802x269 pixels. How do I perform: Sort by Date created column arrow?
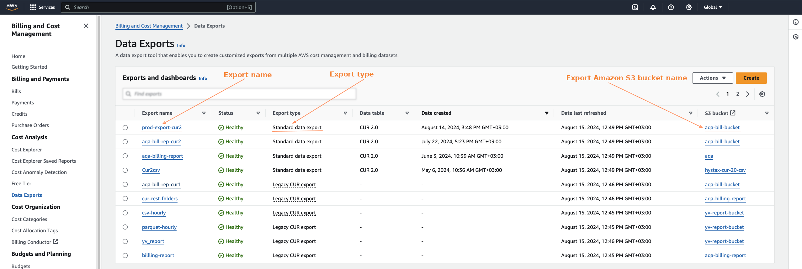(x=547, y=113)
